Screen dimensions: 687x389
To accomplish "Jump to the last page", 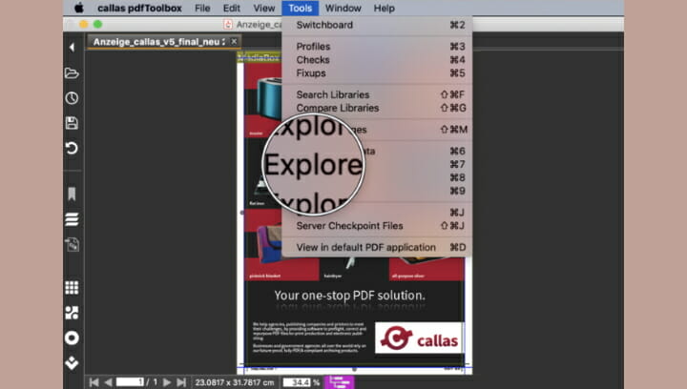I will pos(181,382).
